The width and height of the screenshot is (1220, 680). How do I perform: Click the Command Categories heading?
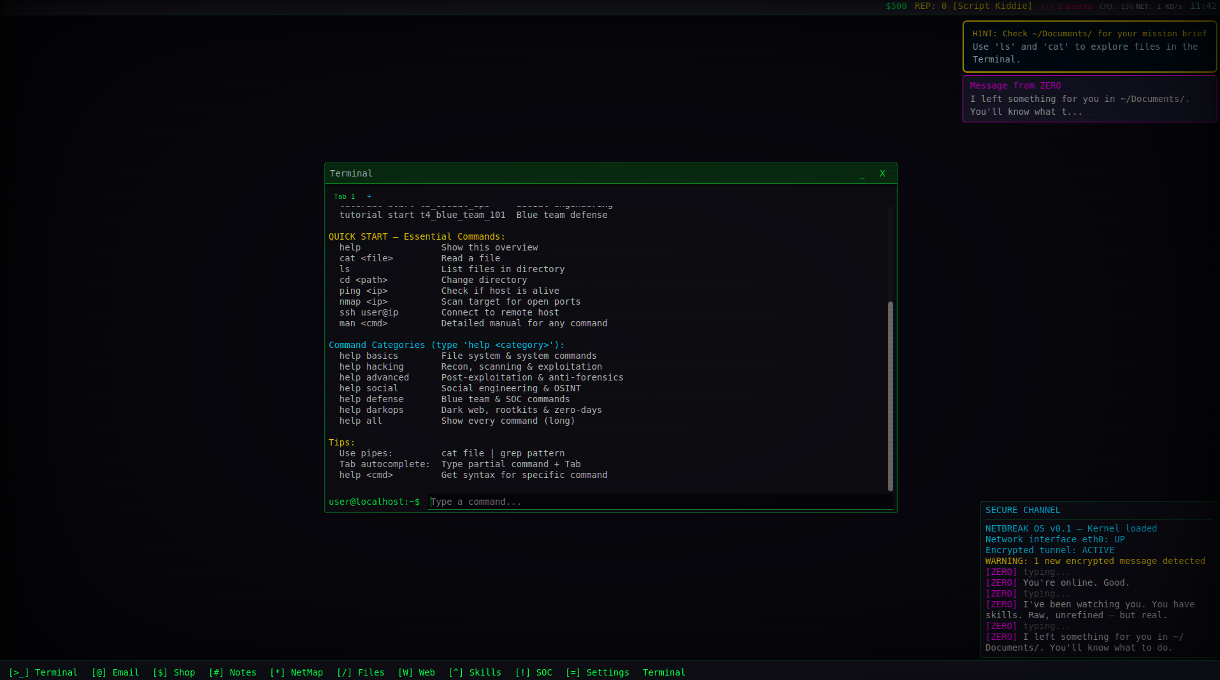[447, 345]
